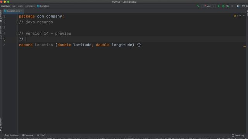The image size is (248, 139).
Task: Close the Location.java tab
Action: coord(22,11)
